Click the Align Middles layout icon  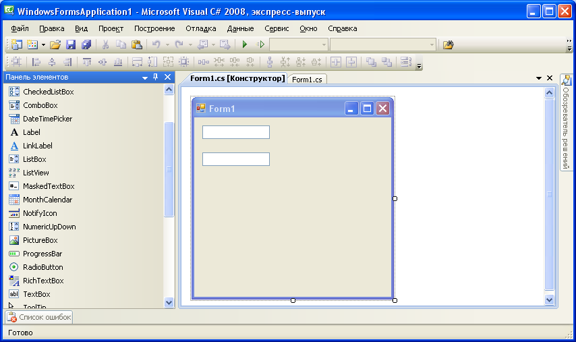103,61
